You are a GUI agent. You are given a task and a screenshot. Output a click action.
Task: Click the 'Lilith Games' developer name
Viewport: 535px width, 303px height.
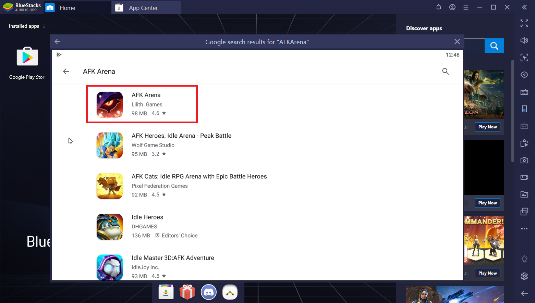click(x=147, y=104)
